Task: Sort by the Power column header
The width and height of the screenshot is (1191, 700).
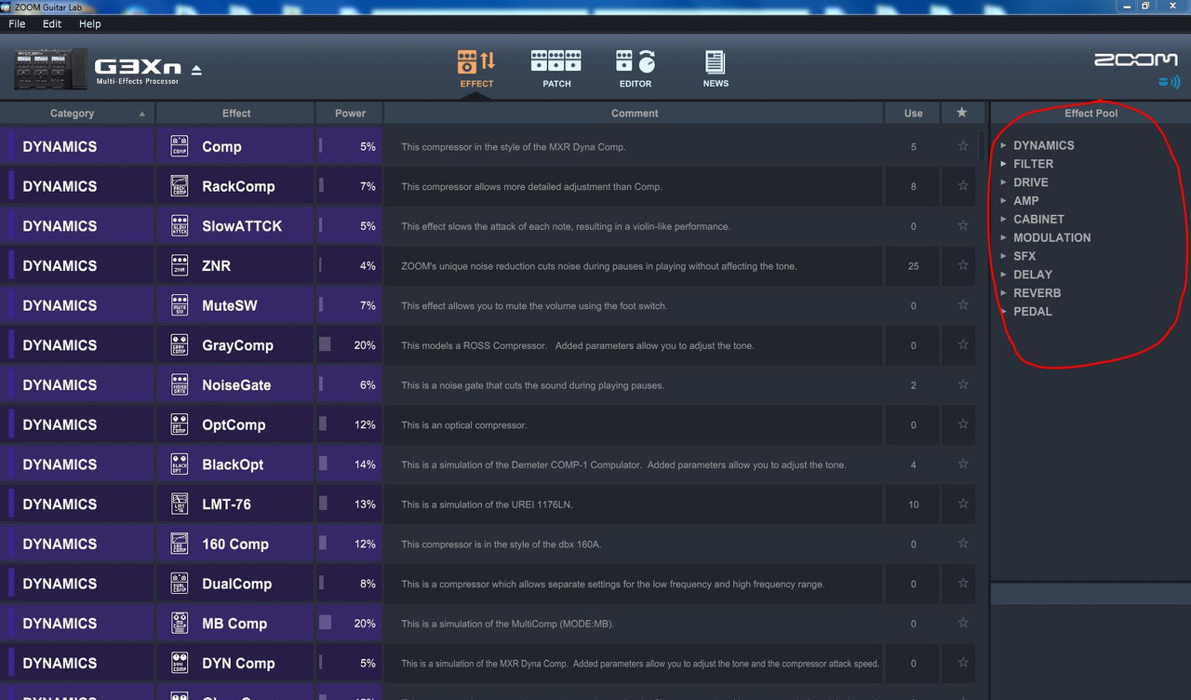Action: click(x=350, y=114)
